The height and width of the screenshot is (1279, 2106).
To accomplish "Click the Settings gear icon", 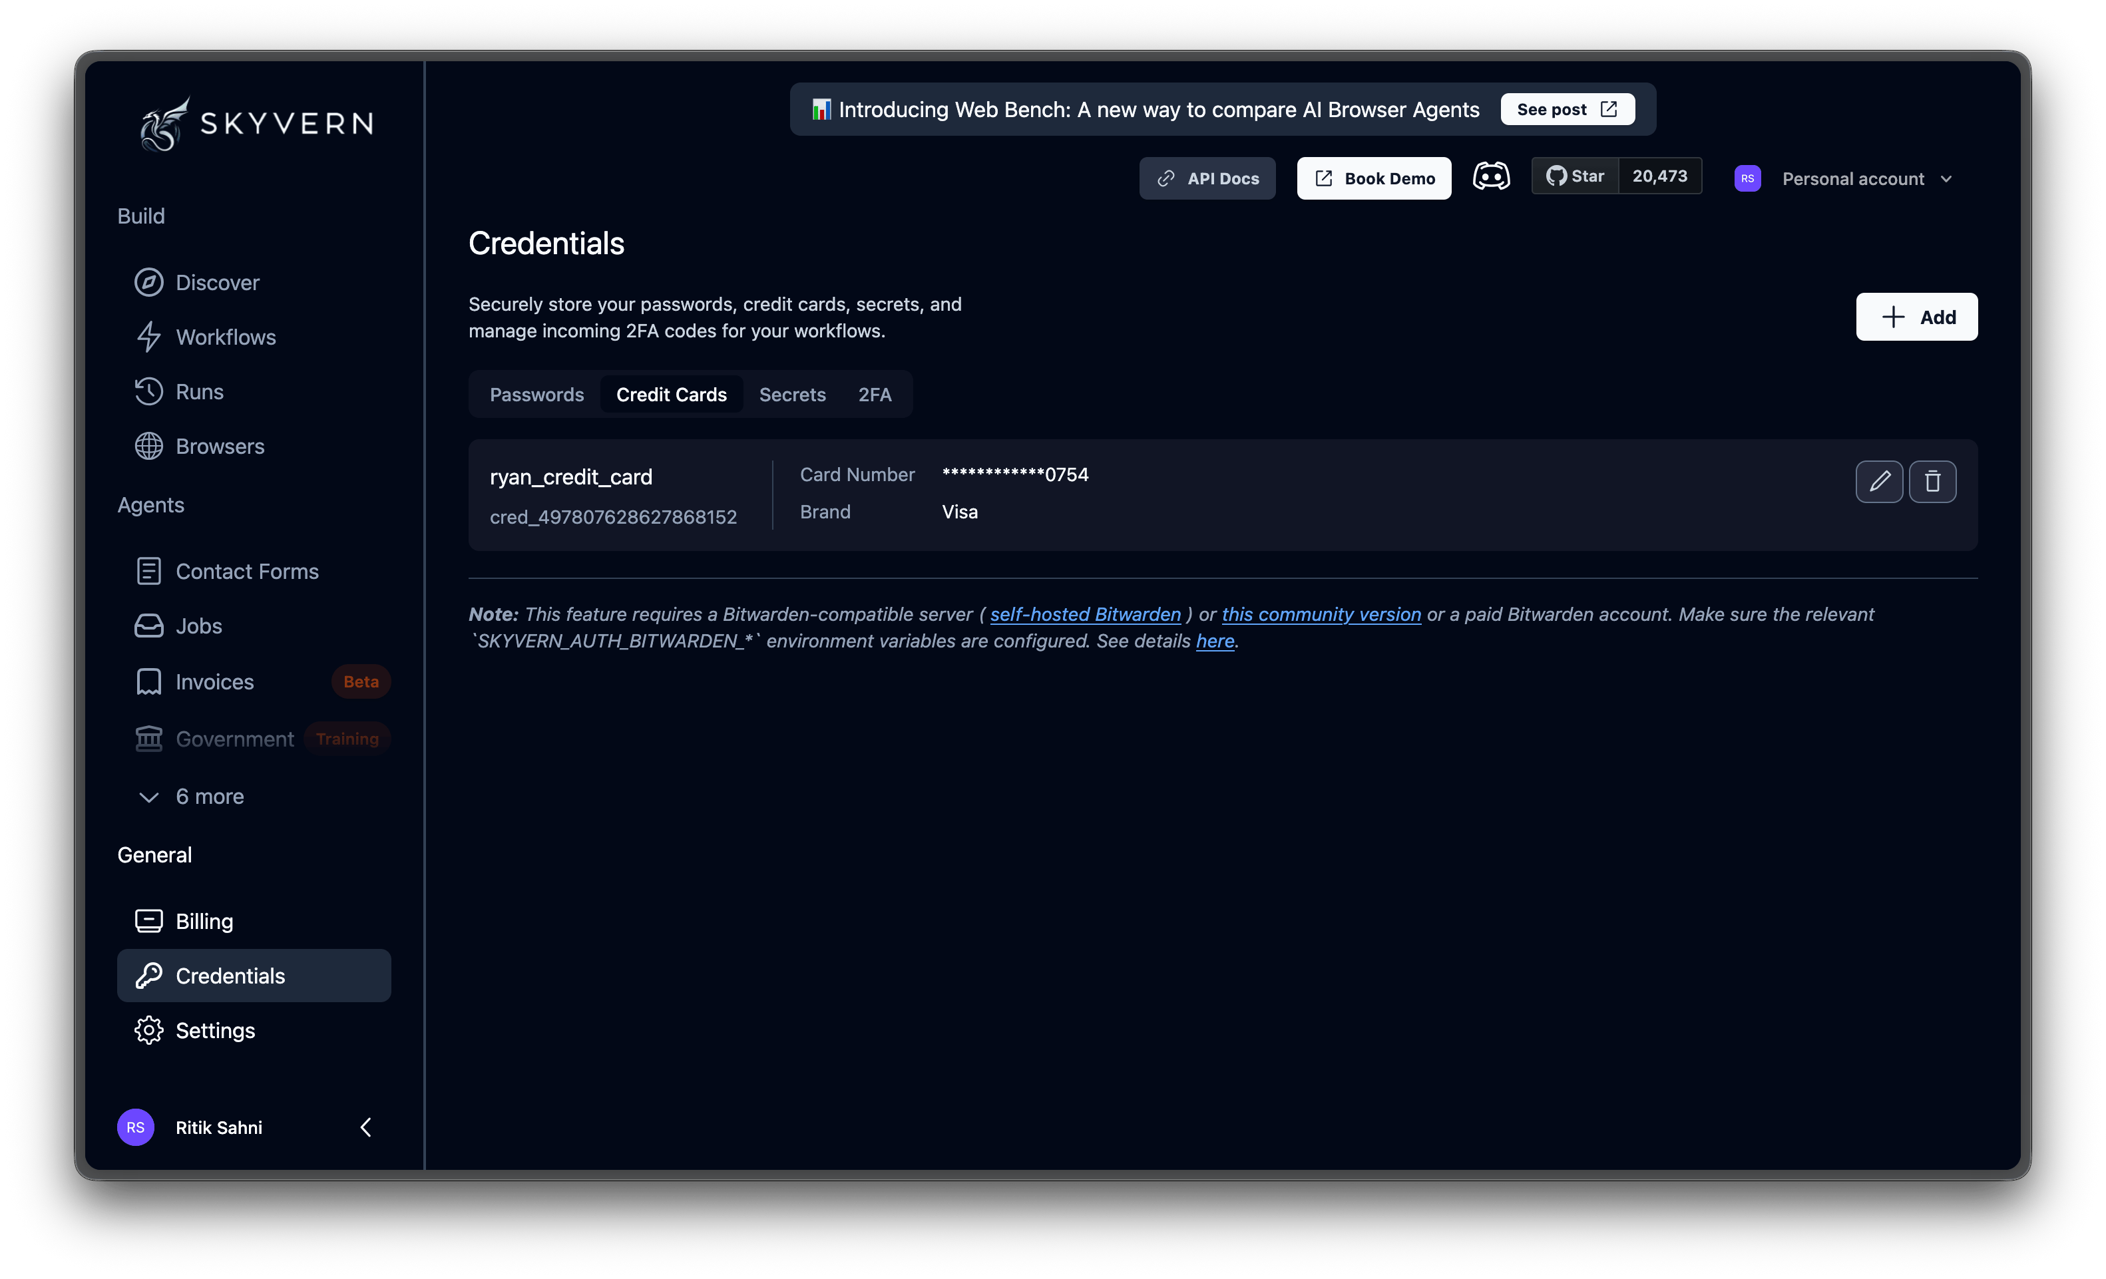I will coord(148,1029).
